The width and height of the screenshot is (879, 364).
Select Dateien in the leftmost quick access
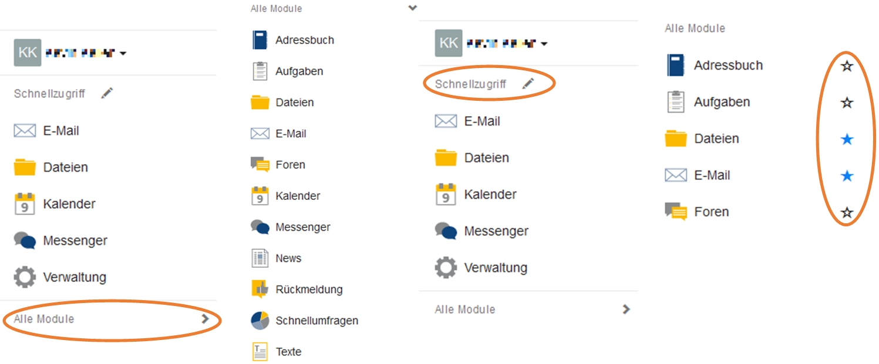(x=51, y=168)
